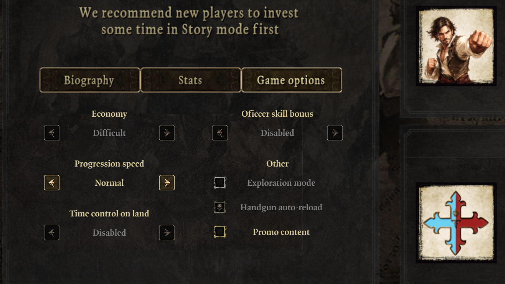Image resolution: width=505 pixels, height=284 pixels.
Task: Click the Exploration mode label
Action: click(x=281, y=183)
